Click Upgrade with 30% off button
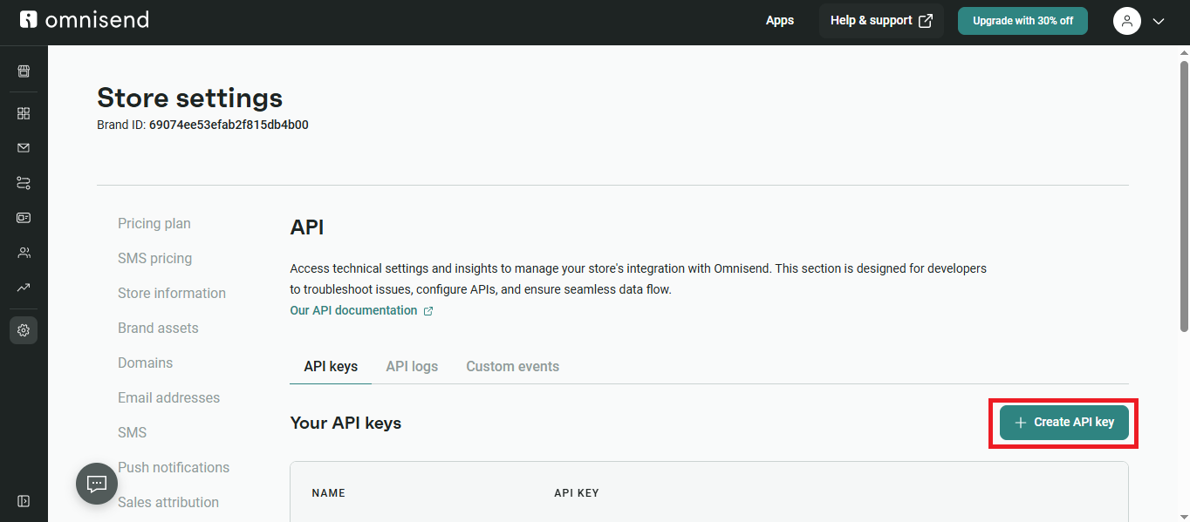The height and width of the screenshot is (522, 1190). tap(1022, 21)
